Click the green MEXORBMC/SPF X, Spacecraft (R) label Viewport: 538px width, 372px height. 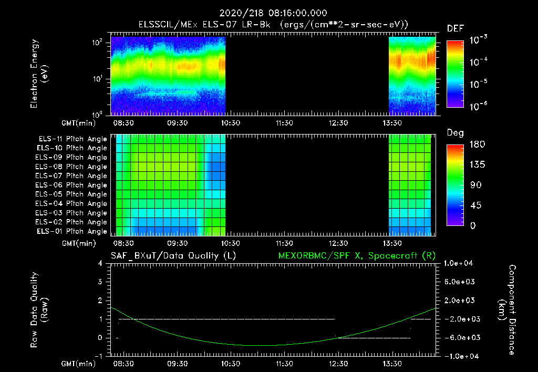(x=357, y=256)
